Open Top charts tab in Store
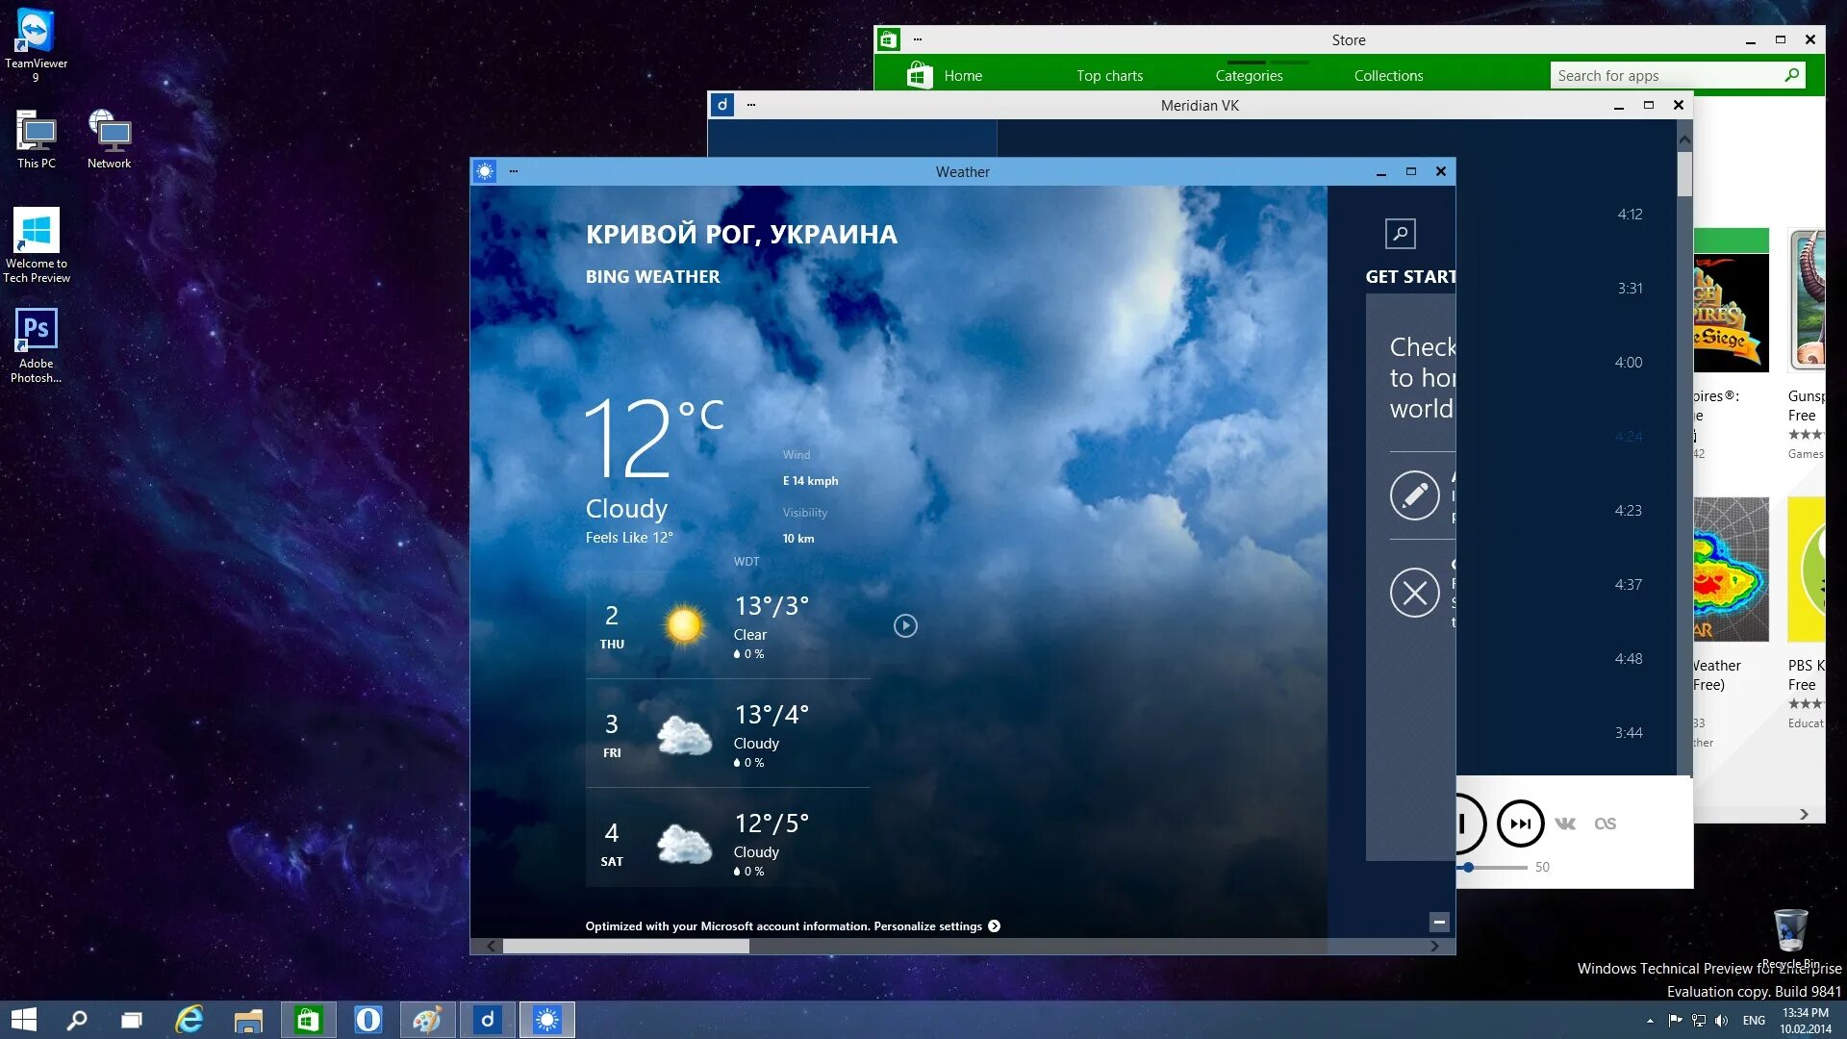The width and height of the screenshot is (1847, 1039). (x=1109, y=76)
